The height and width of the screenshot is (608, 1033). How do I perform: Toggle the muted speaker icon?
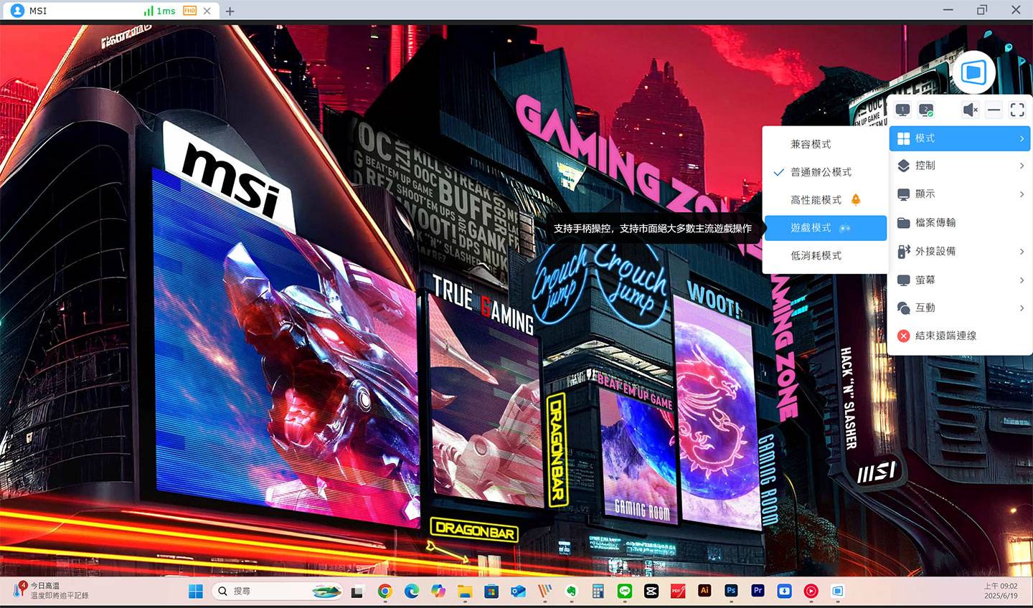[x=970, y=110]
